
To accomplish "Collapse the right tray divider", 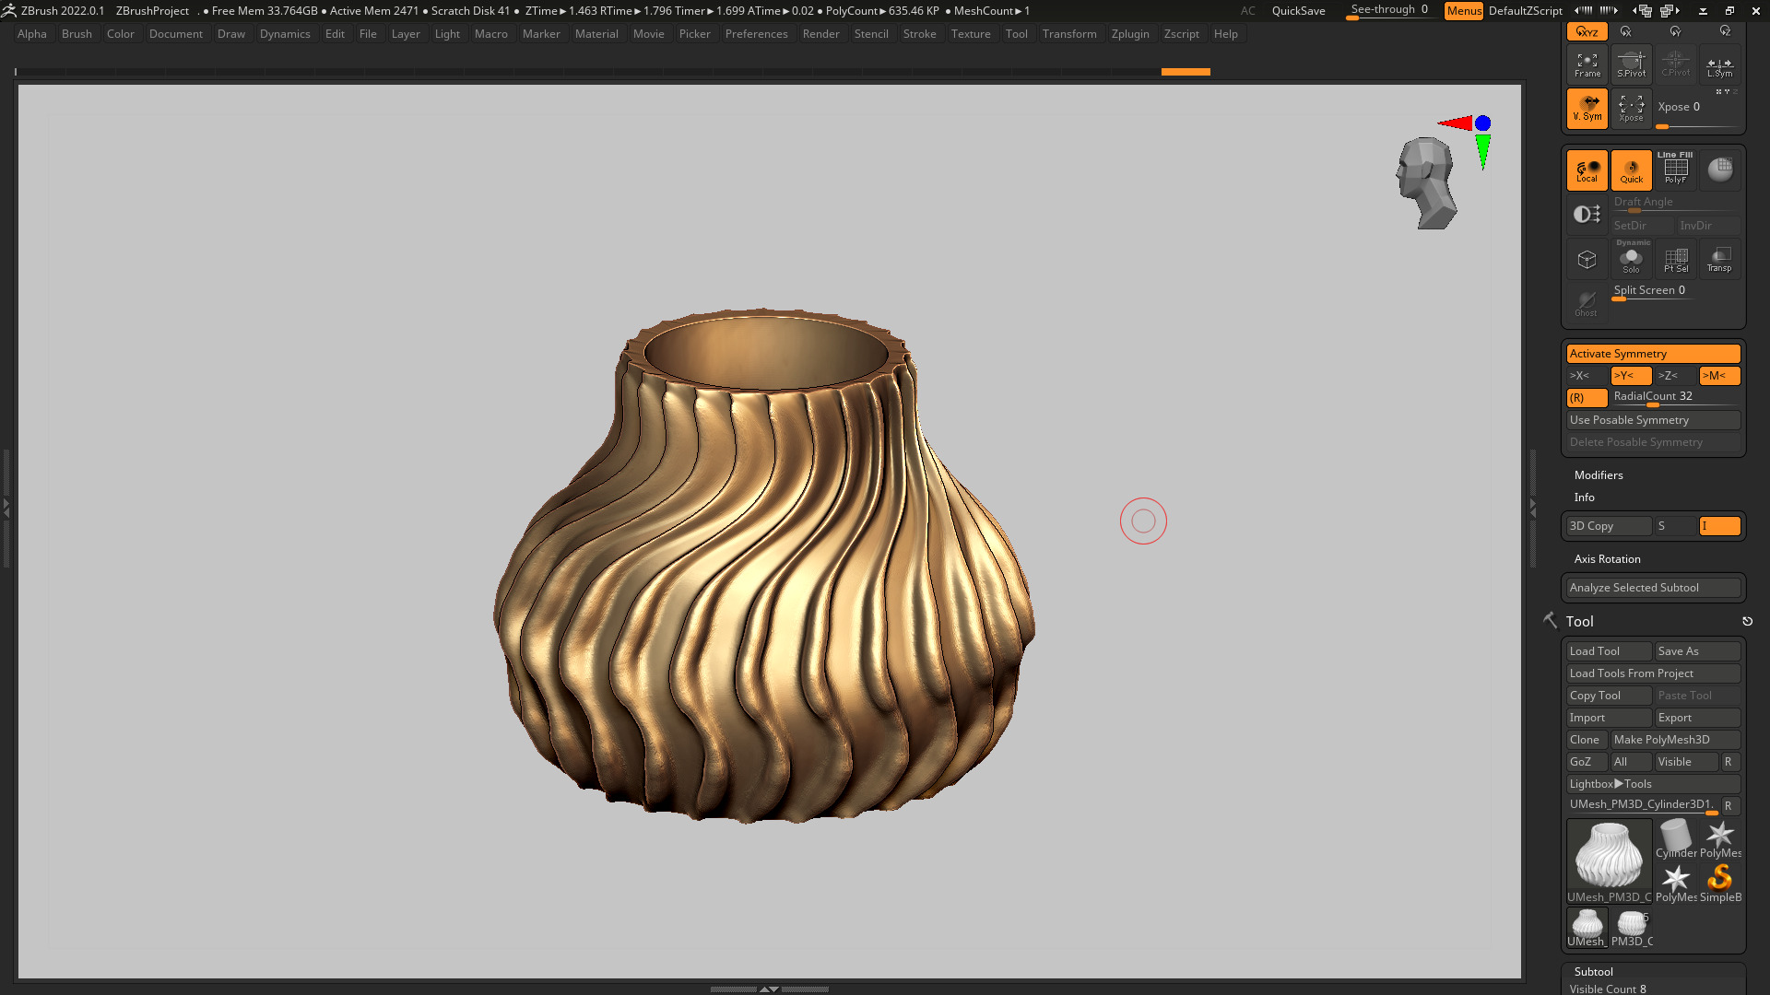I will pyautogui.click(x=1533, y=507).
